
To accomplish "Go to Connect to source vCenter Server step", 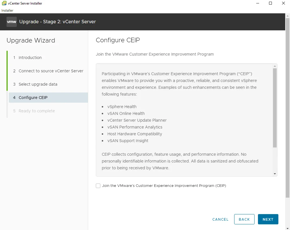I will (48, 71).
